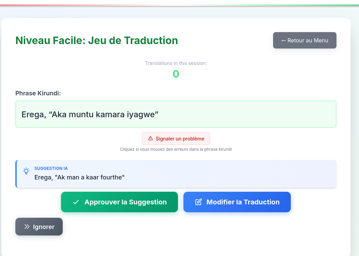Click the SUGGESTION IA label
The width and height of the screenshot is (359, 256).
(51, 168)
